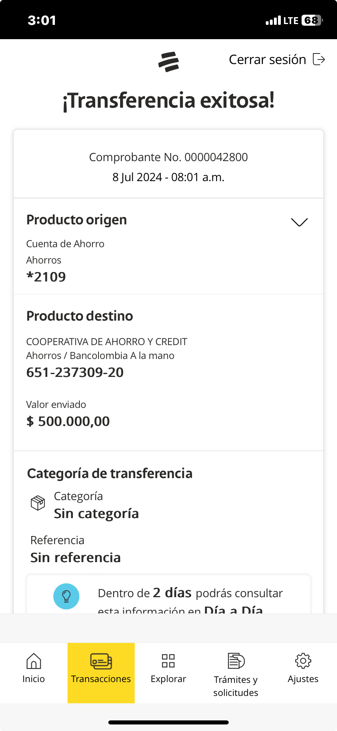
Task: Tap the Comprobante No. 0000042800 text
Action: [x=168, y=157]
